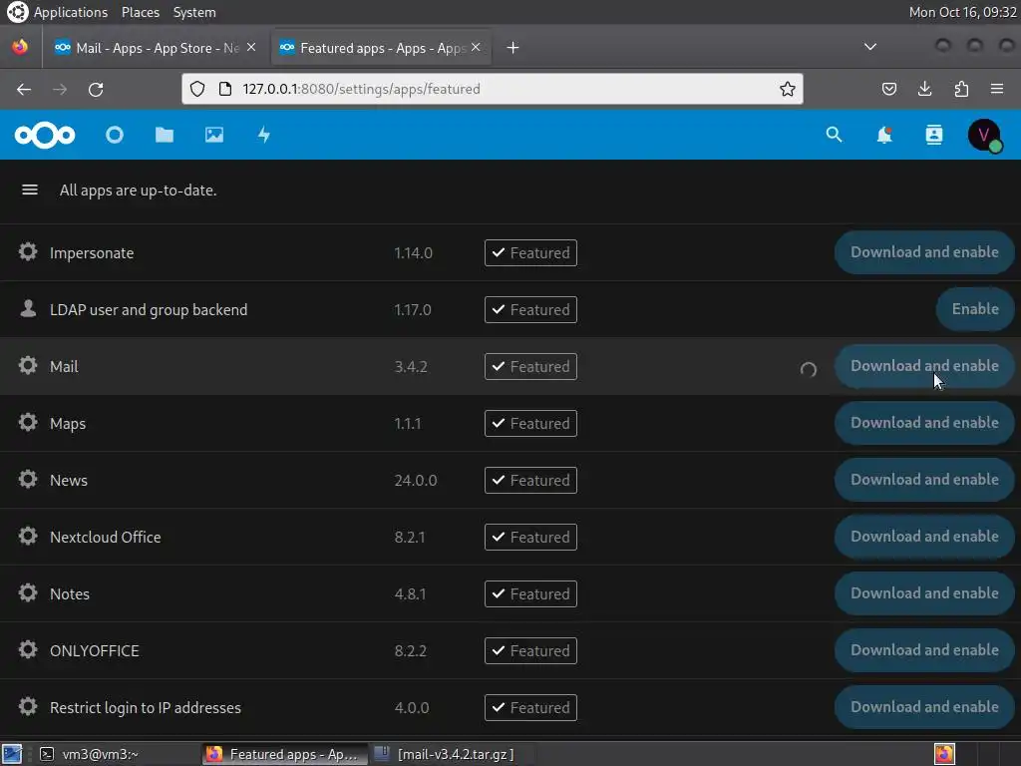1021x766 pixels.
Task: Click the Mail version 3.4.2 text
Action: pos(411,367)
